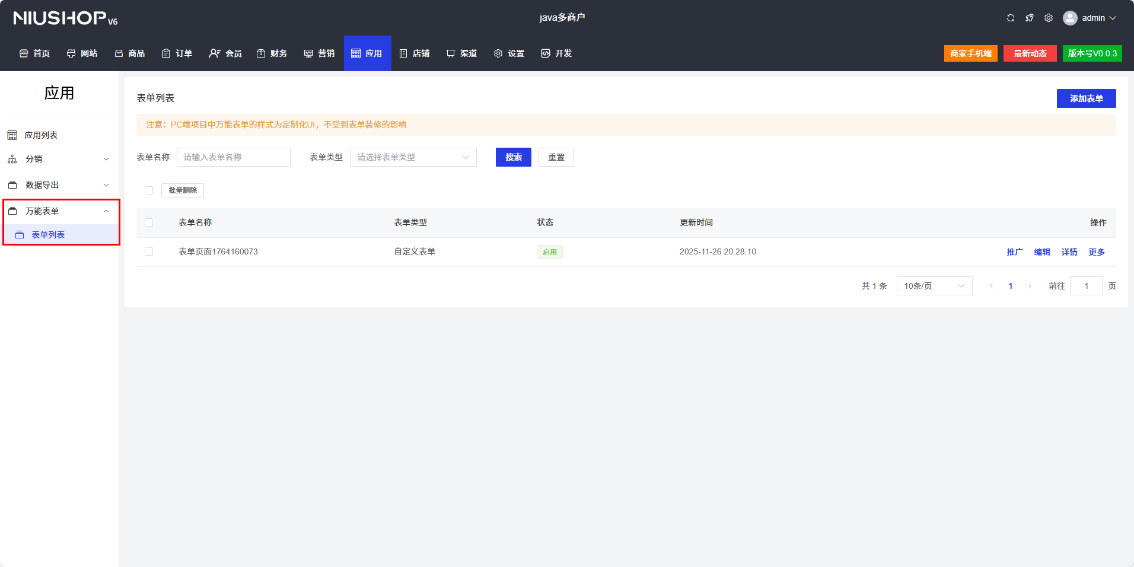Click the blue 搜索 button
The image size is (1134, 567).
pos(513,157)
